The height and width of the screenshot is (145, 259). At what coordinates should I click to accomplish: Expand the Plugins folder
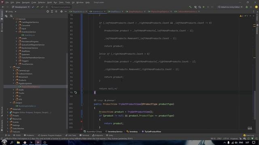tap(8, 112)
